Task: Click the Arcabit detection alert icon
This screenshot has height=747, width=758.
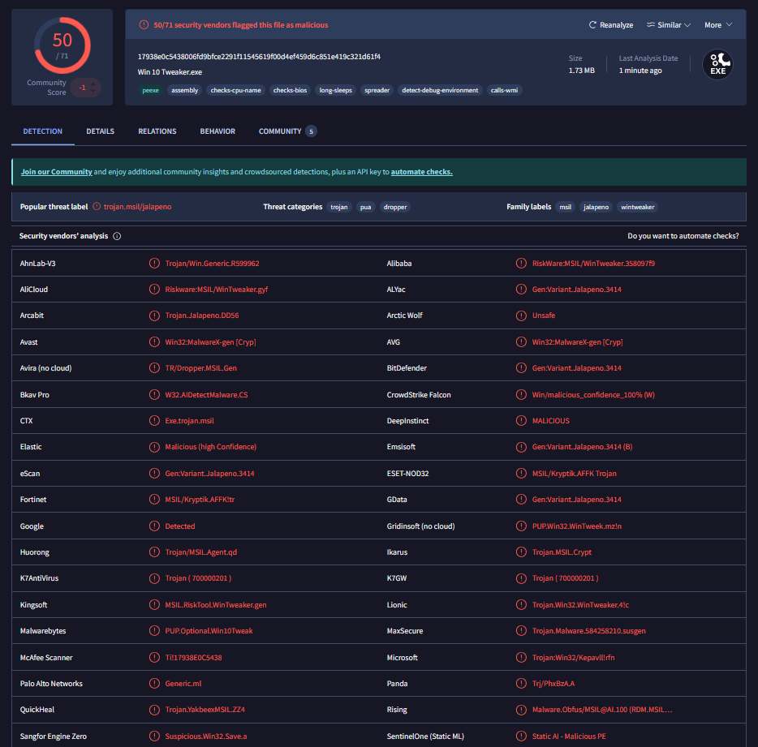Action: (x=154, y=316)
